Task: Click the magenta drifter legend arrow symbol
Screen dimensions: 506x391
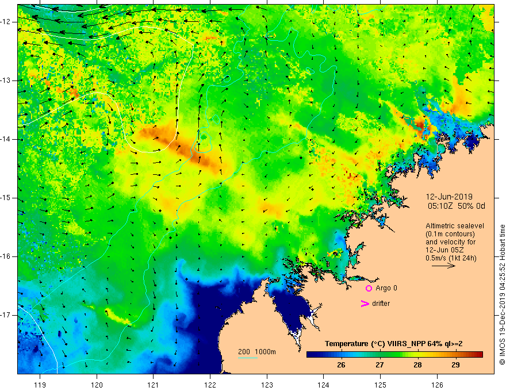Action: coord(365,304)
